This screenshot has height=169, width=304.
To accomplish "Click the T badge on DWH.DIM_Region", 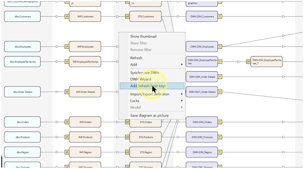I will point(220,152).
